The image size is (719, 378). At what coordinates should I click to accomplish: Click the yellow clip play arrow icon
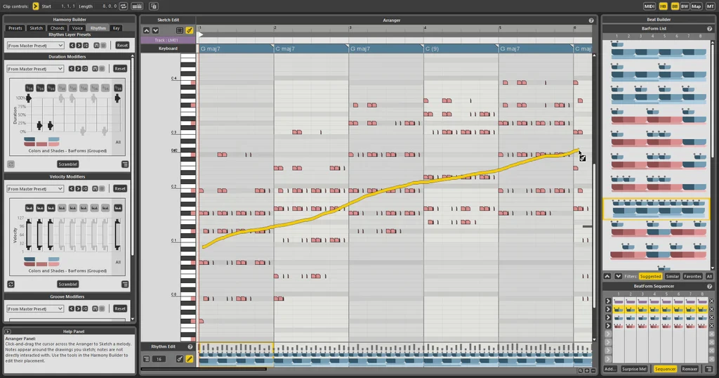[x=36, y=6]
